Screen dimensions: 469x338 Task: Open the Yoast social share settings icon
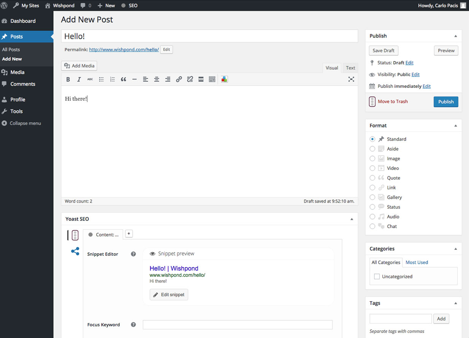pyautogui.click(x=75, y=251)
